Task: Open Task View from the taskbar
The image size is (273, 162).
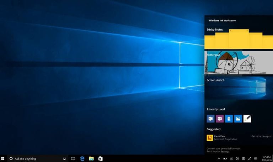Action: pyautogui.click(x=73, y=158)
